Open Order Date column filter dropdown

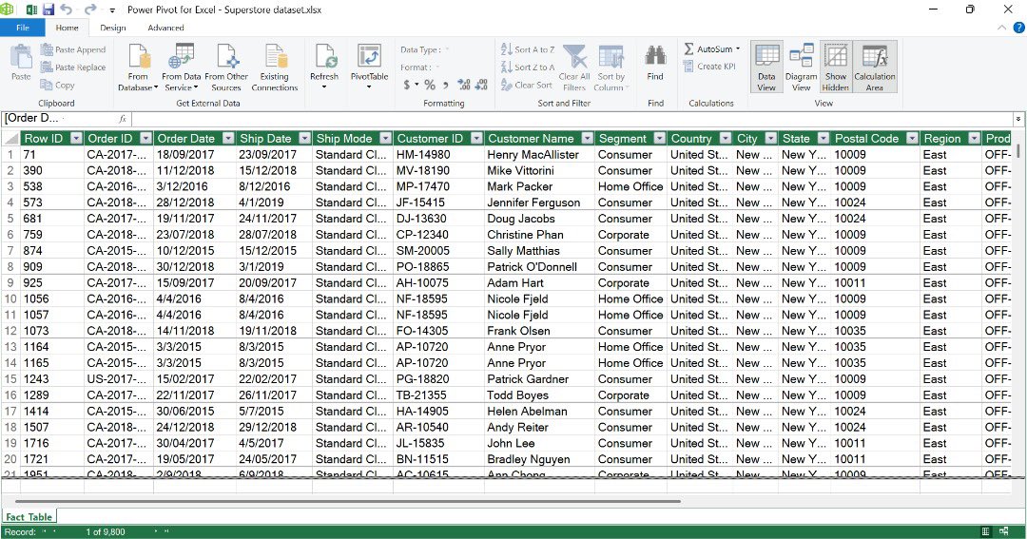pos(228,138)
